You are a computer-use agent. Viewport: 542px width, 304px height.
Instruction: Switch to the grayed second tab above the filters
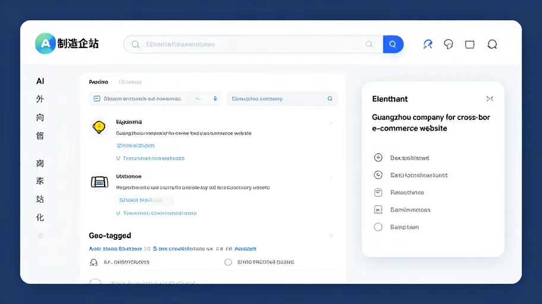[x=130, y=82]
